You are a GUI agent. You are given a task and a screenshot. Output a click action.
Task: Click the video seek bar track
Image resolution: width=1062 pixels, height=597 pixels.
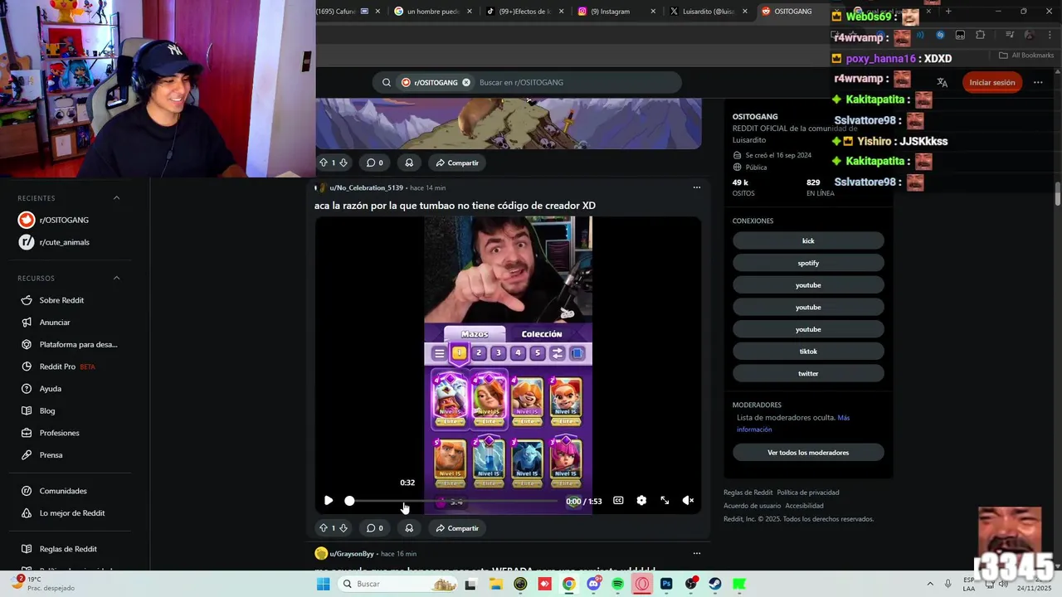click(x=454, y=501)
